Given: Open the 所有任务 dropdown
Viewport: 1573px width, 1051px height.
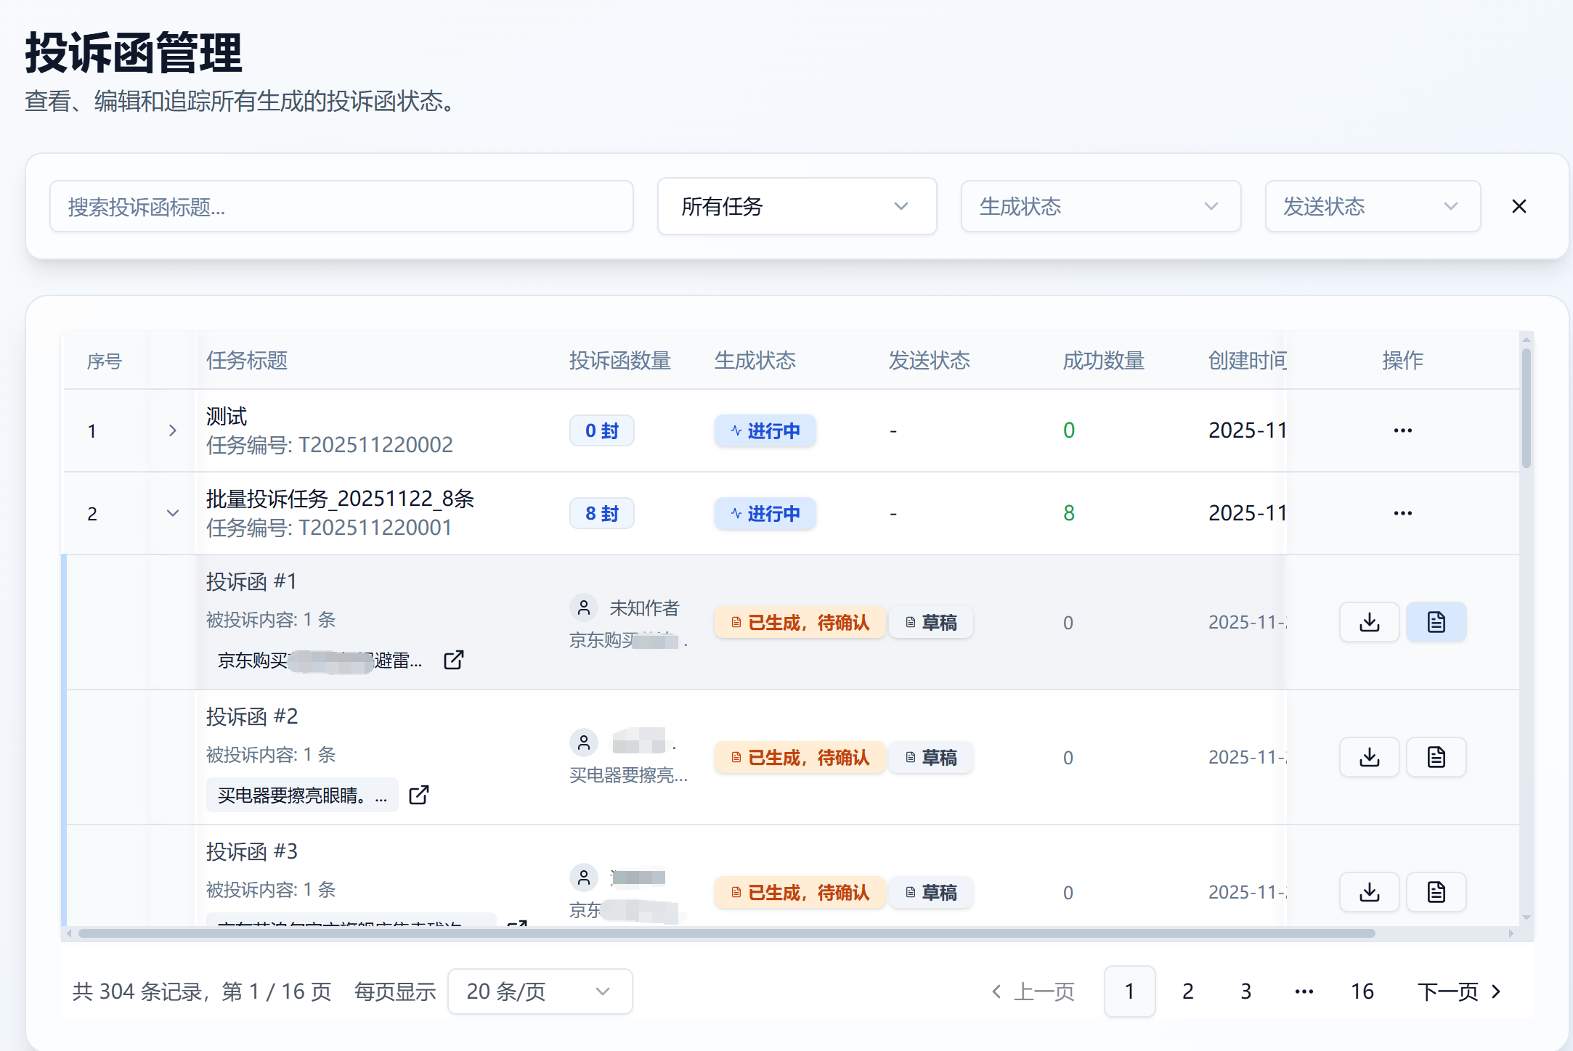Looking at the screenshot, I should pyautogui.click(x=797, y=206).
